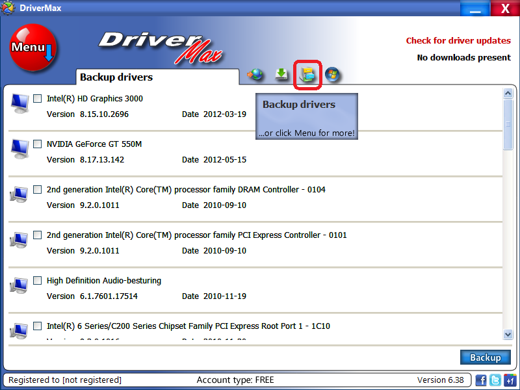Select the High Definition Audio-besturing checkbox
Image resolution: width=520 pixels, height=390 pixels.
37,280
